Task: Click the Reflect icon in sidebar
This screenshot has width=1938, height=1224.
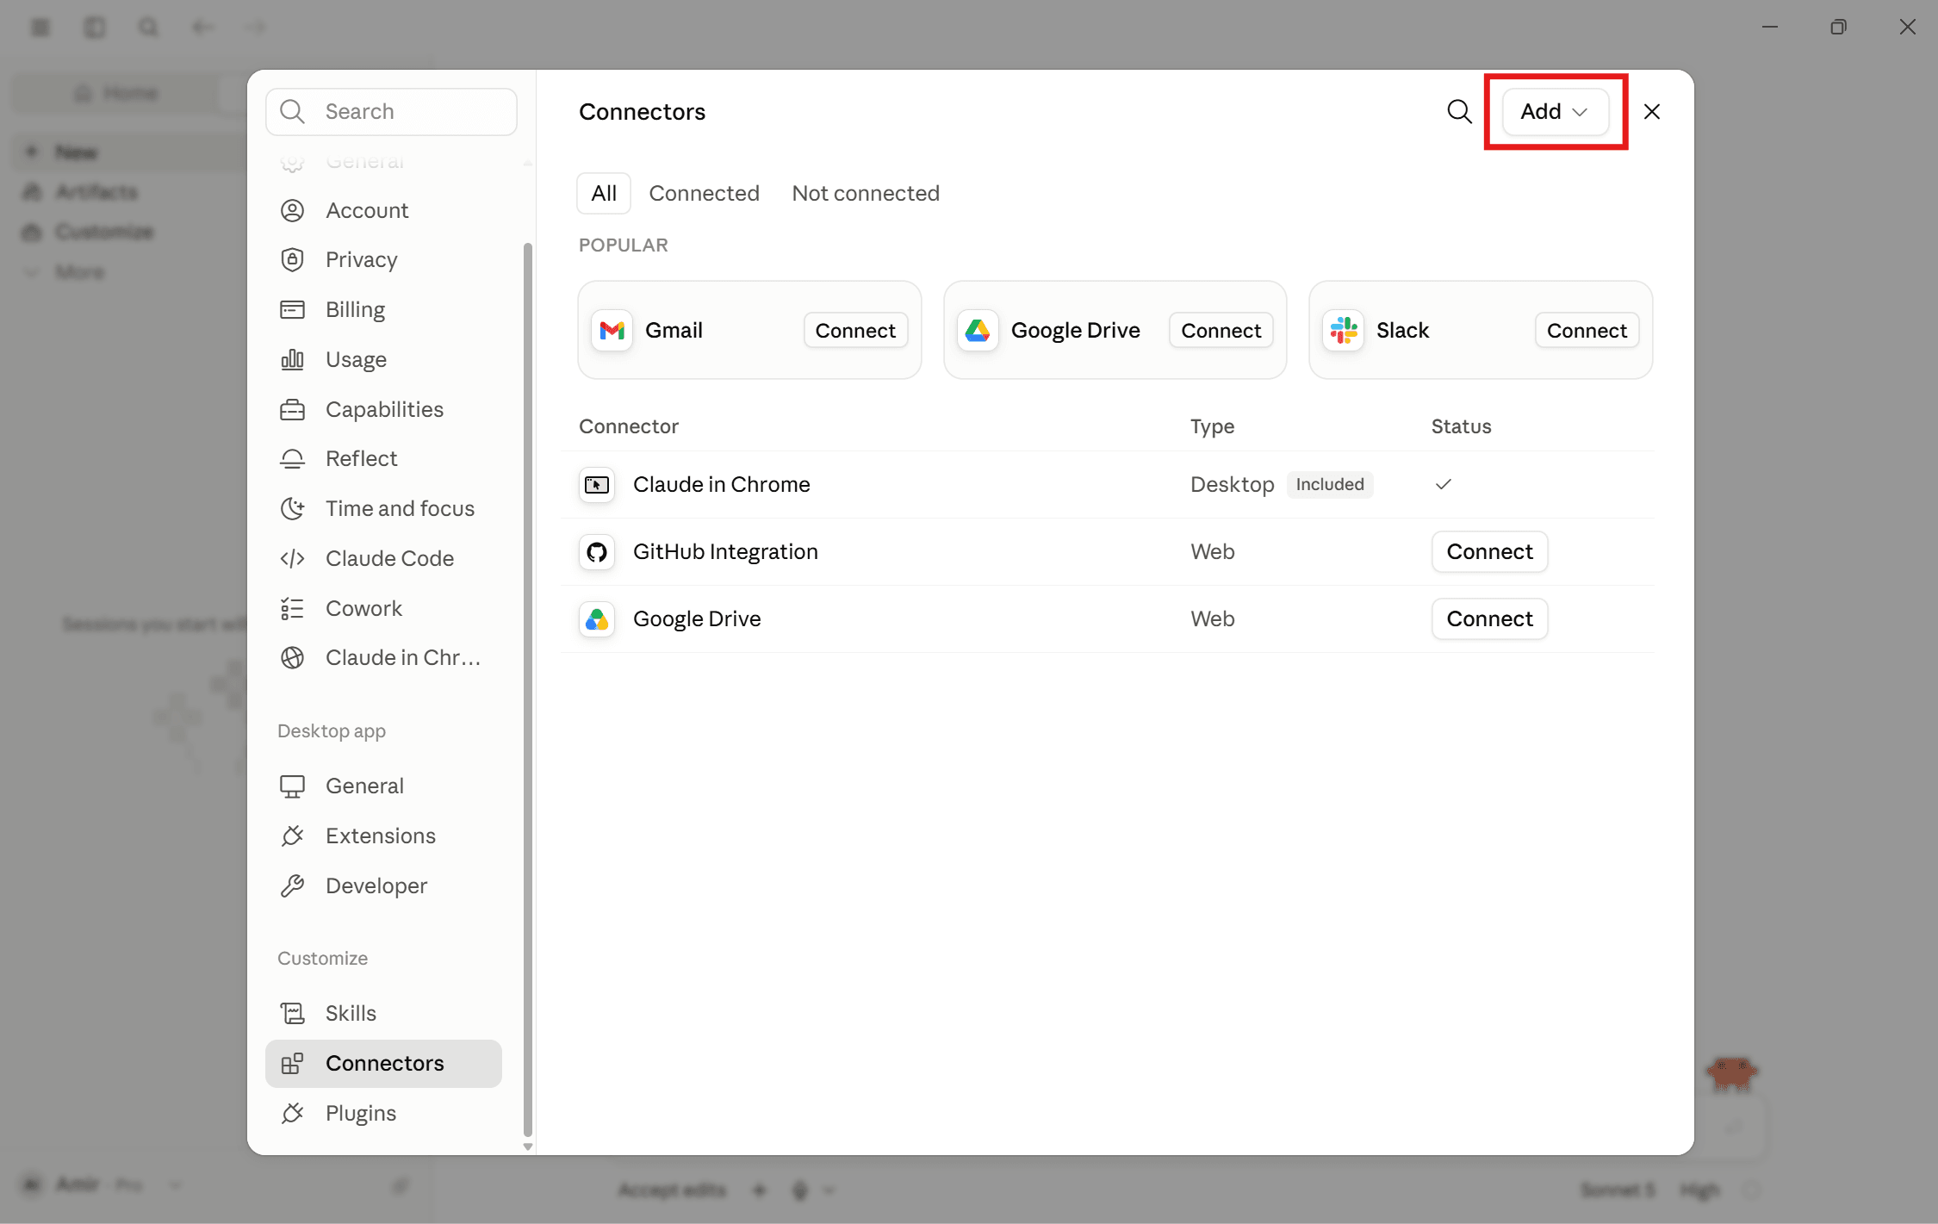Action: [292, 458]
